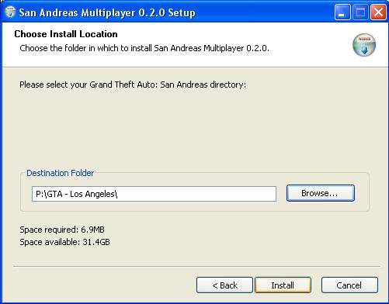
Task: Click the 'Choose the folder in which' subtitle
Action: (x=144, y=48)
